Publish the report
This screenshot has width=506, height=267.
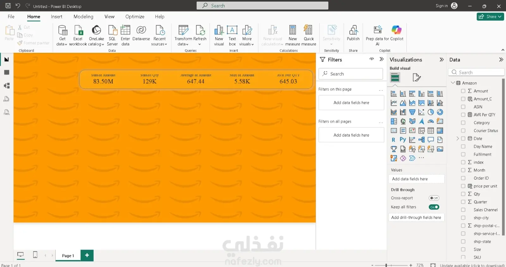[x=353, y=33]
